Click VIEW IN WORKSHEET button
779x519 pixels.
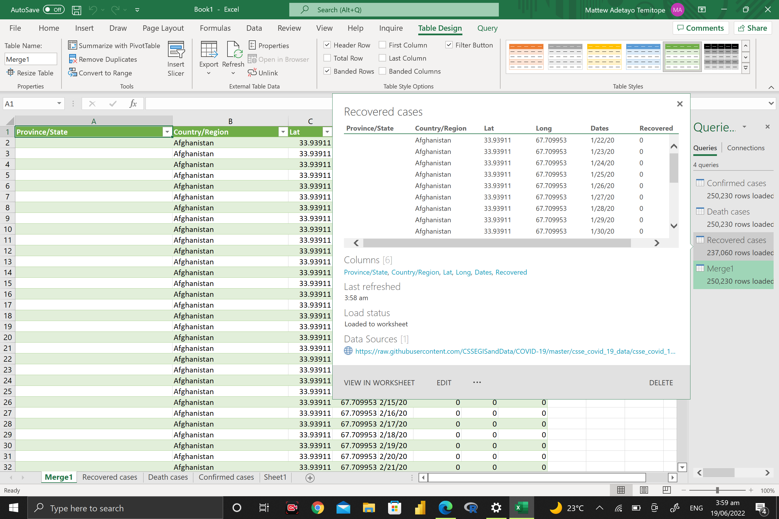379,383
